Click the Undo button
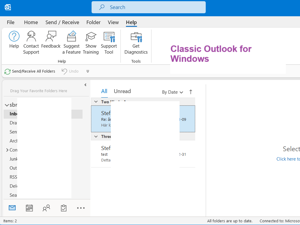Viewport: 300px width, 225px height. pos(70,71)
